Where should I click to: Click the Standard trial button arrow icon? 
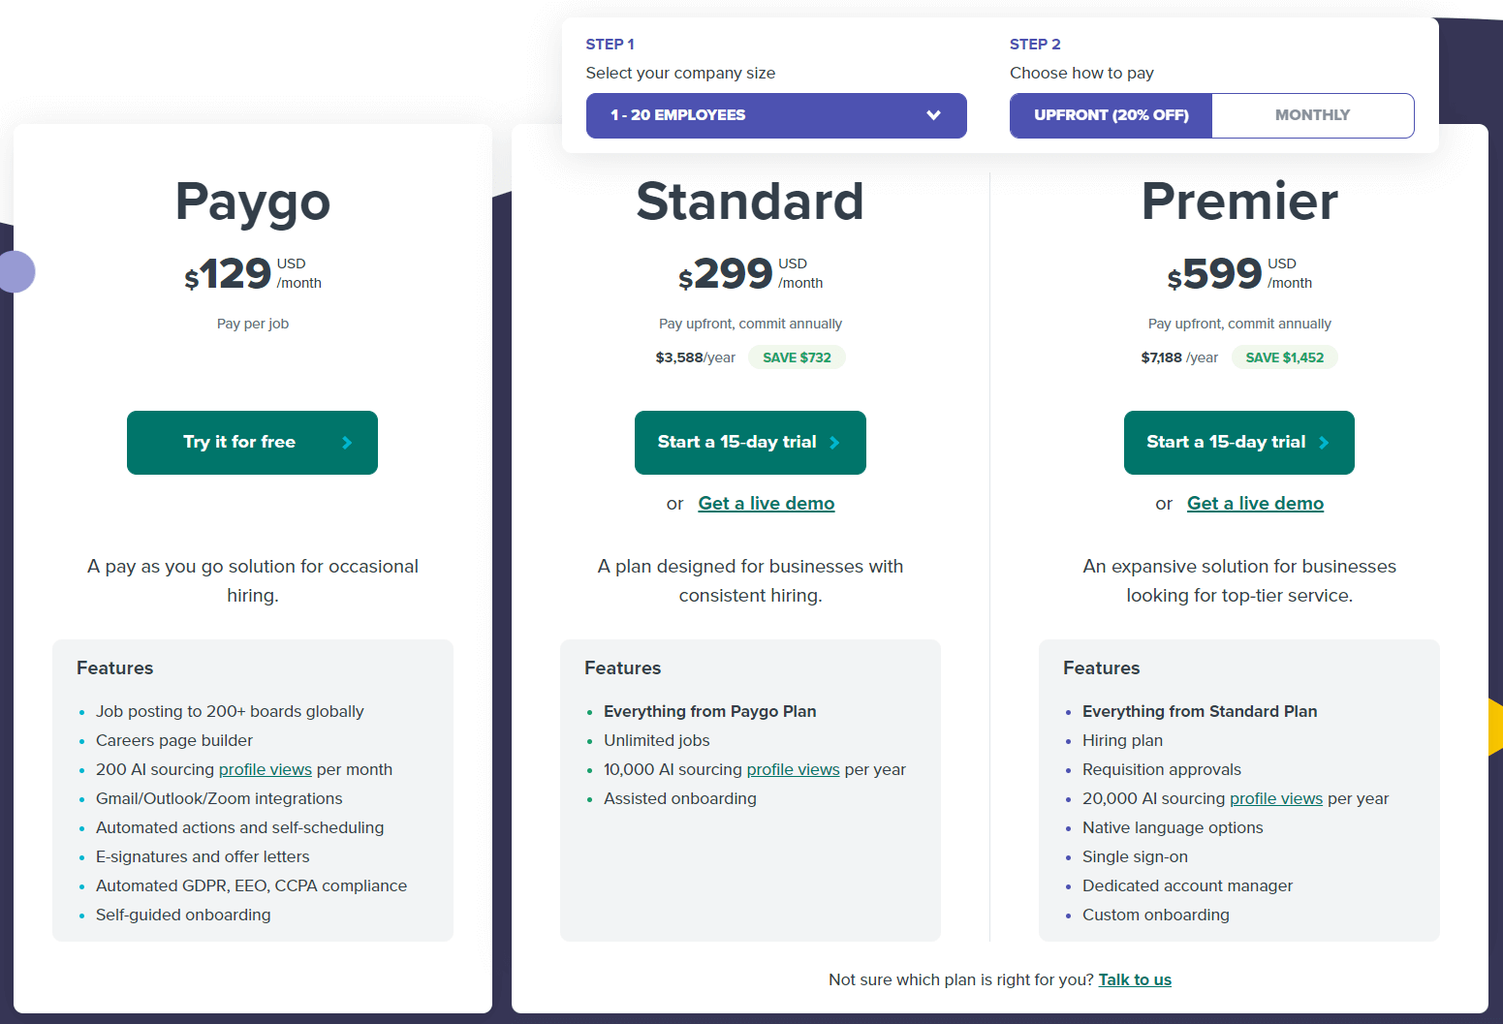tap(834, 443)
